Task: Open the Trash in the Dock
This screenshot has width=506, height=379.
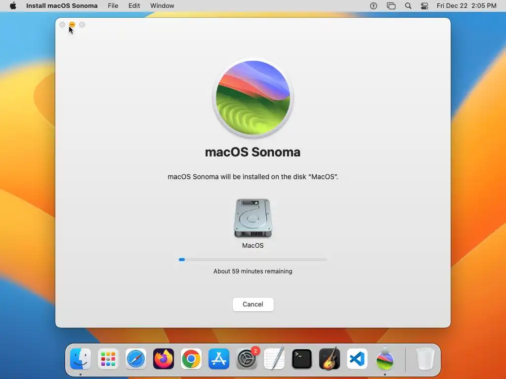Action: click(425, 359)
